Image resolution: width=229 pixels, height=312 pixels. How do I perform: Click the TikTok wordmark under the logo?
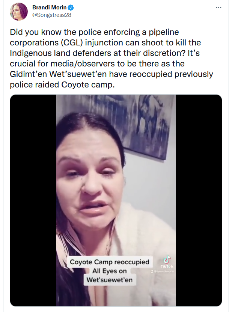point(167,267)
